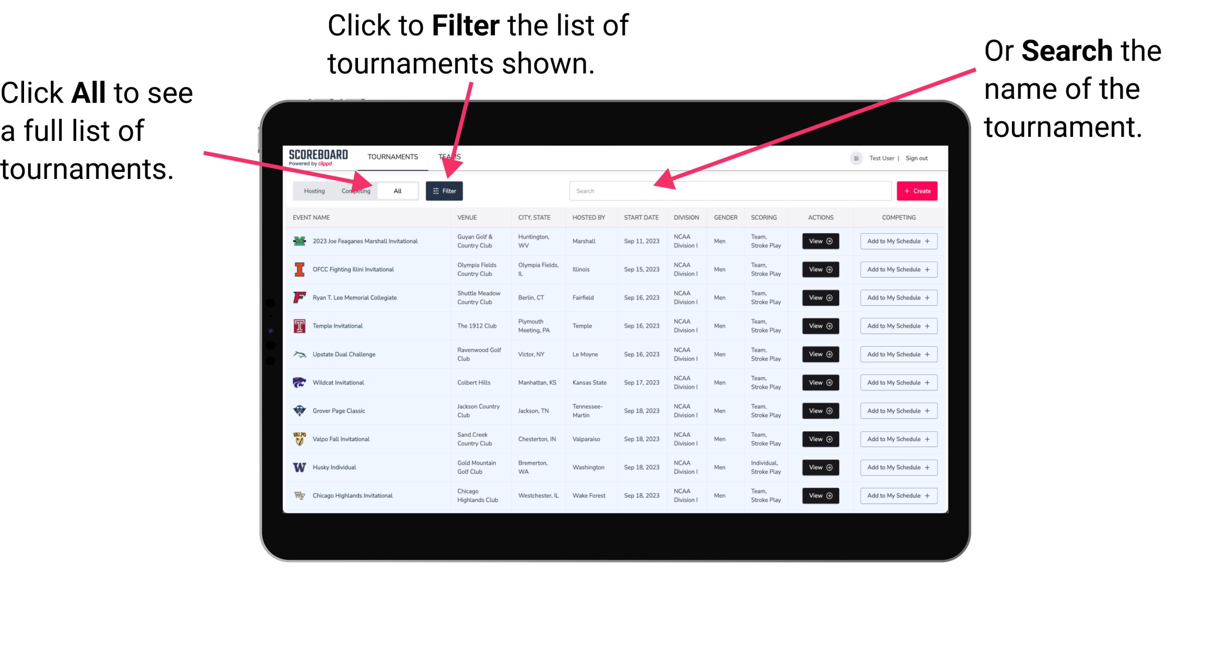Expand the Filter options panel
Image resolution: width=1229 pixels, height=661 pixels.
(x=445, y=190)
